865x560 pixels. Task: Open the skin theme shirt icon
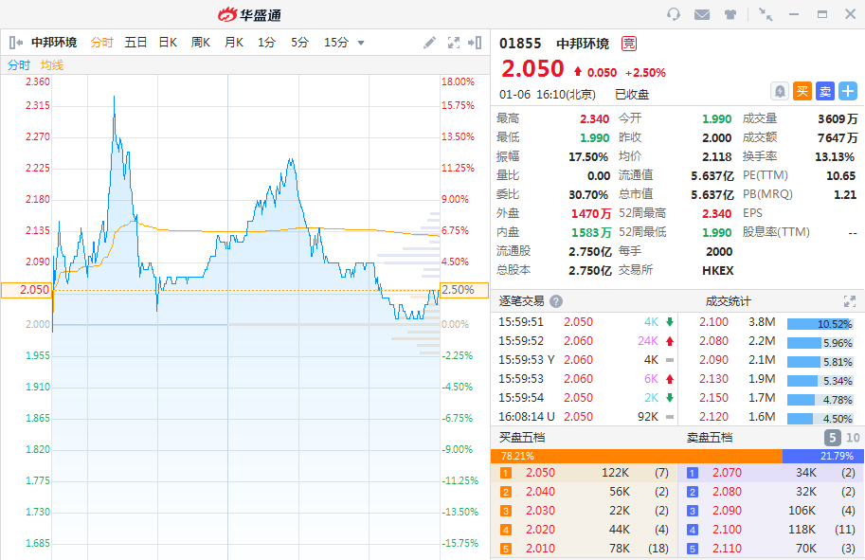[x=730, y=14]
